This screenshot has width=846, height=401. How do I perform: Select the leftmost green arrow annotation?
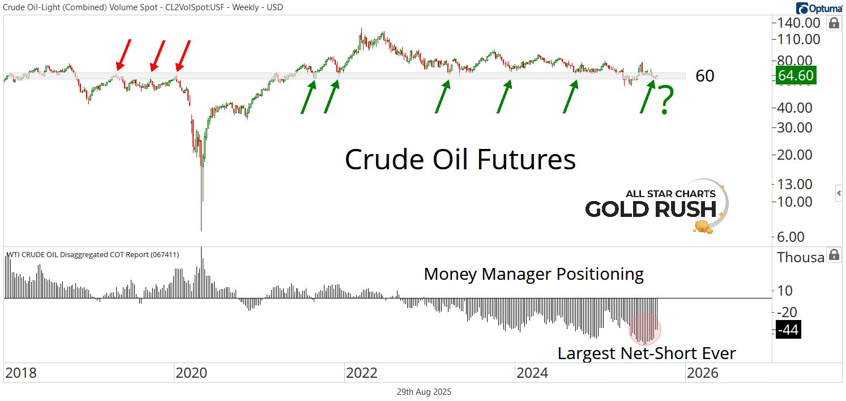[x=309, y=97]
